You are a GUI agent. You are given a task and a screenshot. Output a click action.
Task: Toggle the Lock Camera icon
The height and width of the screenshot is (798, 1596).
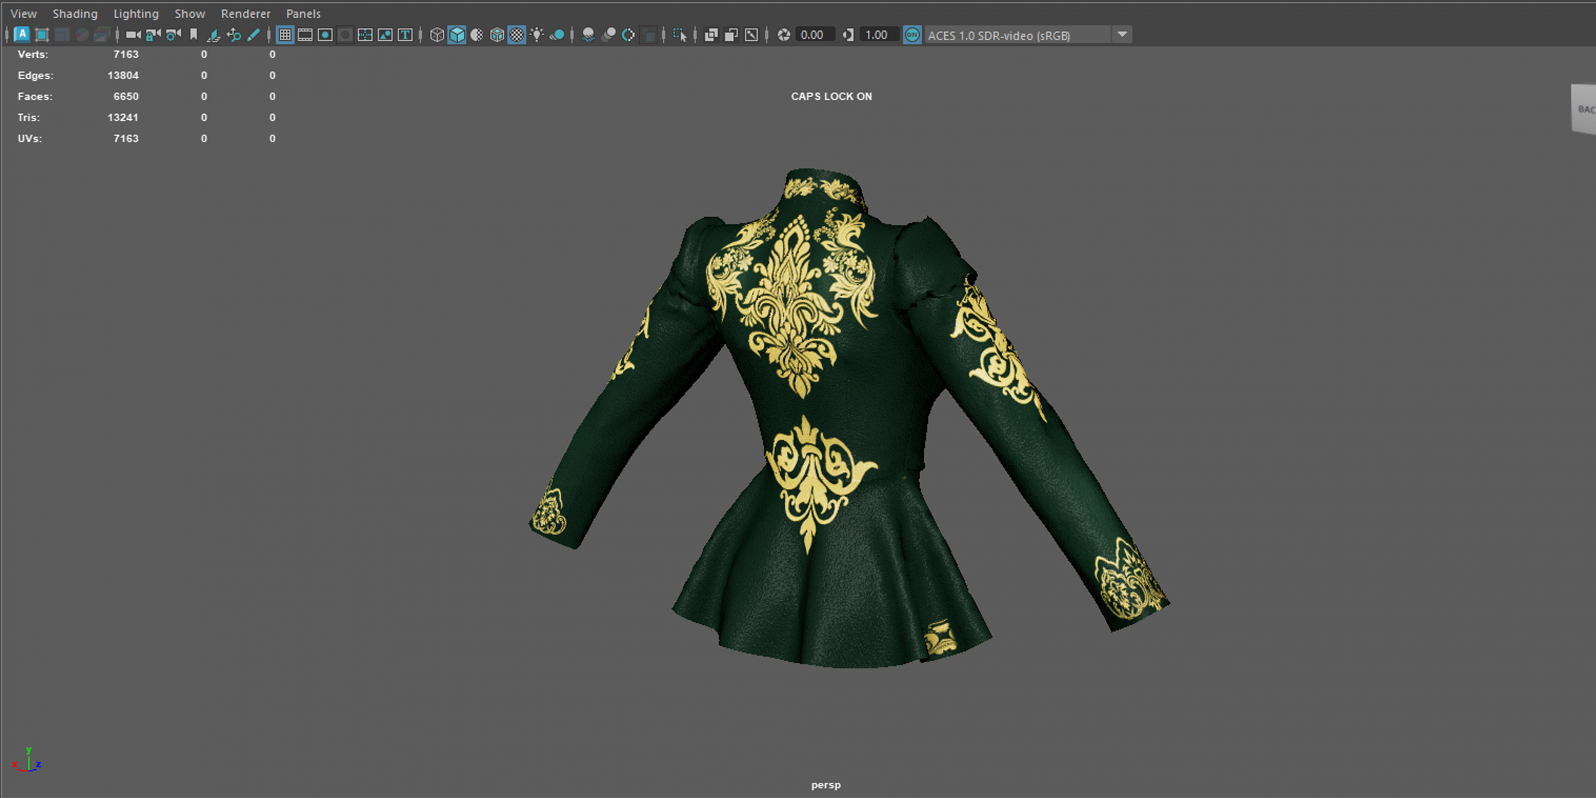[153, 34]
